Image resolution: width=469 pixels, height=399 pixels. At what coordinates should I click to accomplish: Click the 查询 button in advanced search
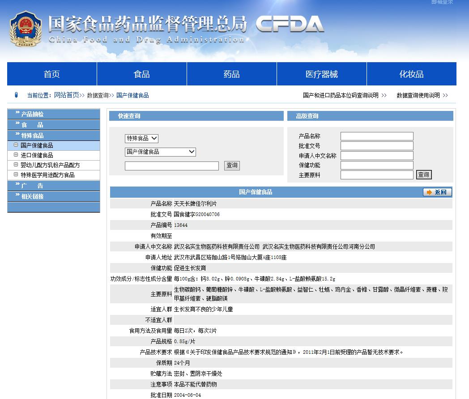pyautogui.click(x=424, y=174)
